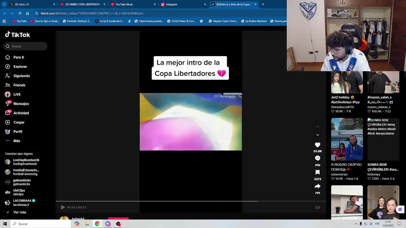The width and height of the screenshot is (406, 228).
Task: Open the Facebook bookmark icon
Action: 129,21
